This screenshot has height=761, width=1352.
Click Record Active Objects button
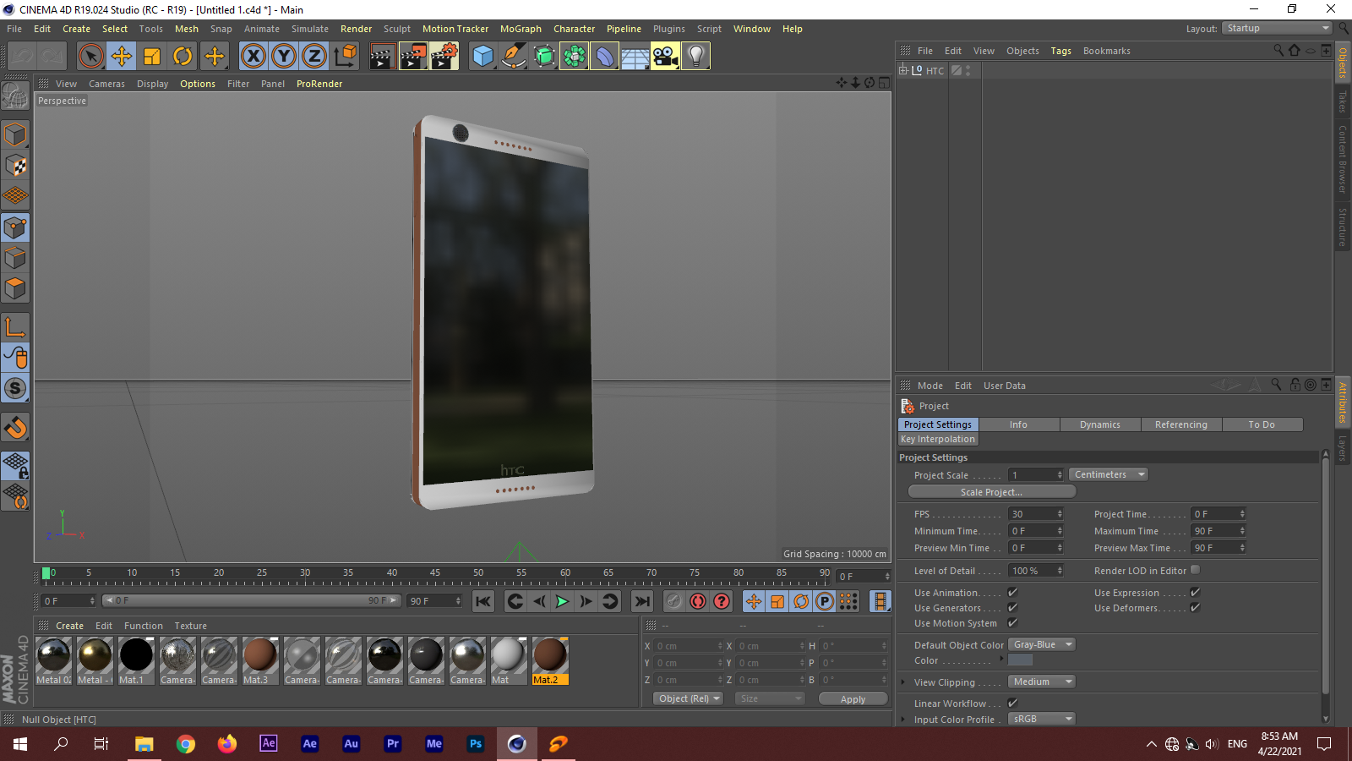(x=673, y=601)
